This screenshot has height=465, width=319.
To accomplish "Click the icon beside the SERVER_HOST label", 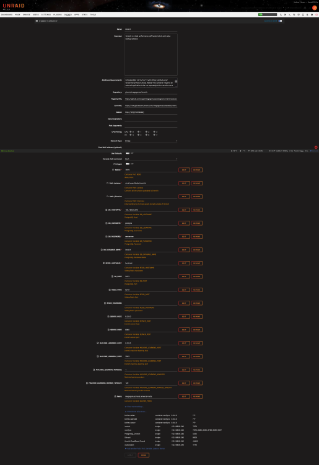I will pyautogui.click(x=108, y=316).
